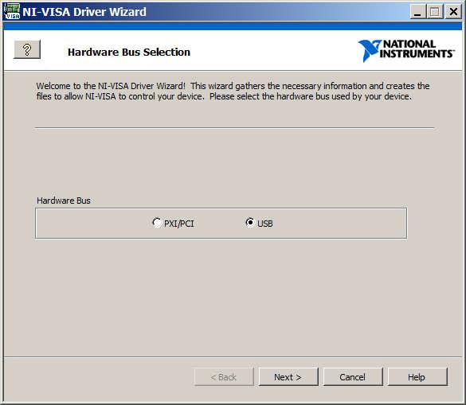Image resolution: width=466 pixels, height=405 pixels.
Task: Click the National Instruments logo
Action: tap(406, 50)
